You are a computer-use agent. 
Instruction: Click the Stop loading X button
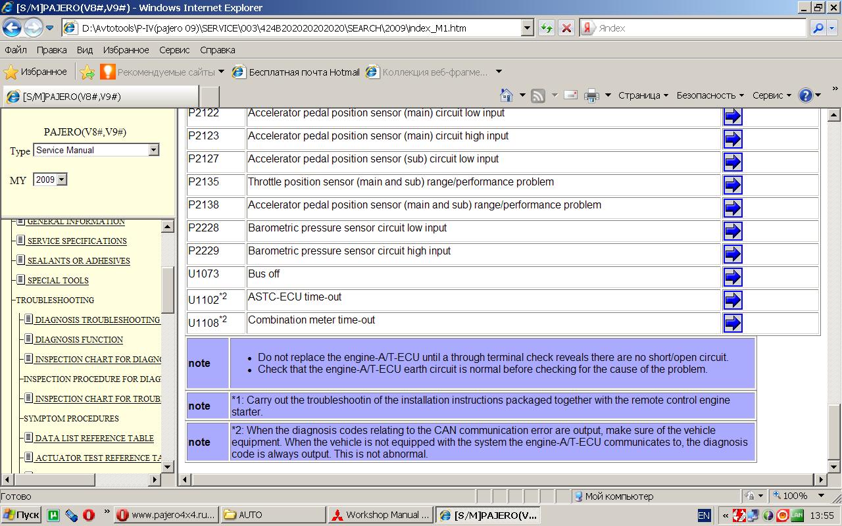click(x=566, y=28)
